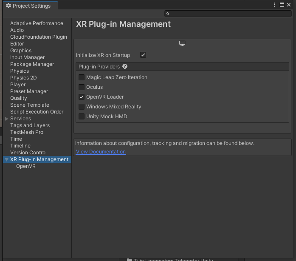Open Quality settings

tap(19, 98)
